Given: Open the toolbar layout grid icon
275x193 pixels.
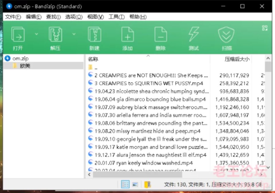Looking at the screenshot, I should point(265,28).
